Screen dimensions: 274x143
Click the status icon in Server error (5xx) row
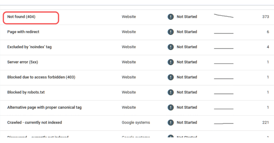(x=170, y=62)
